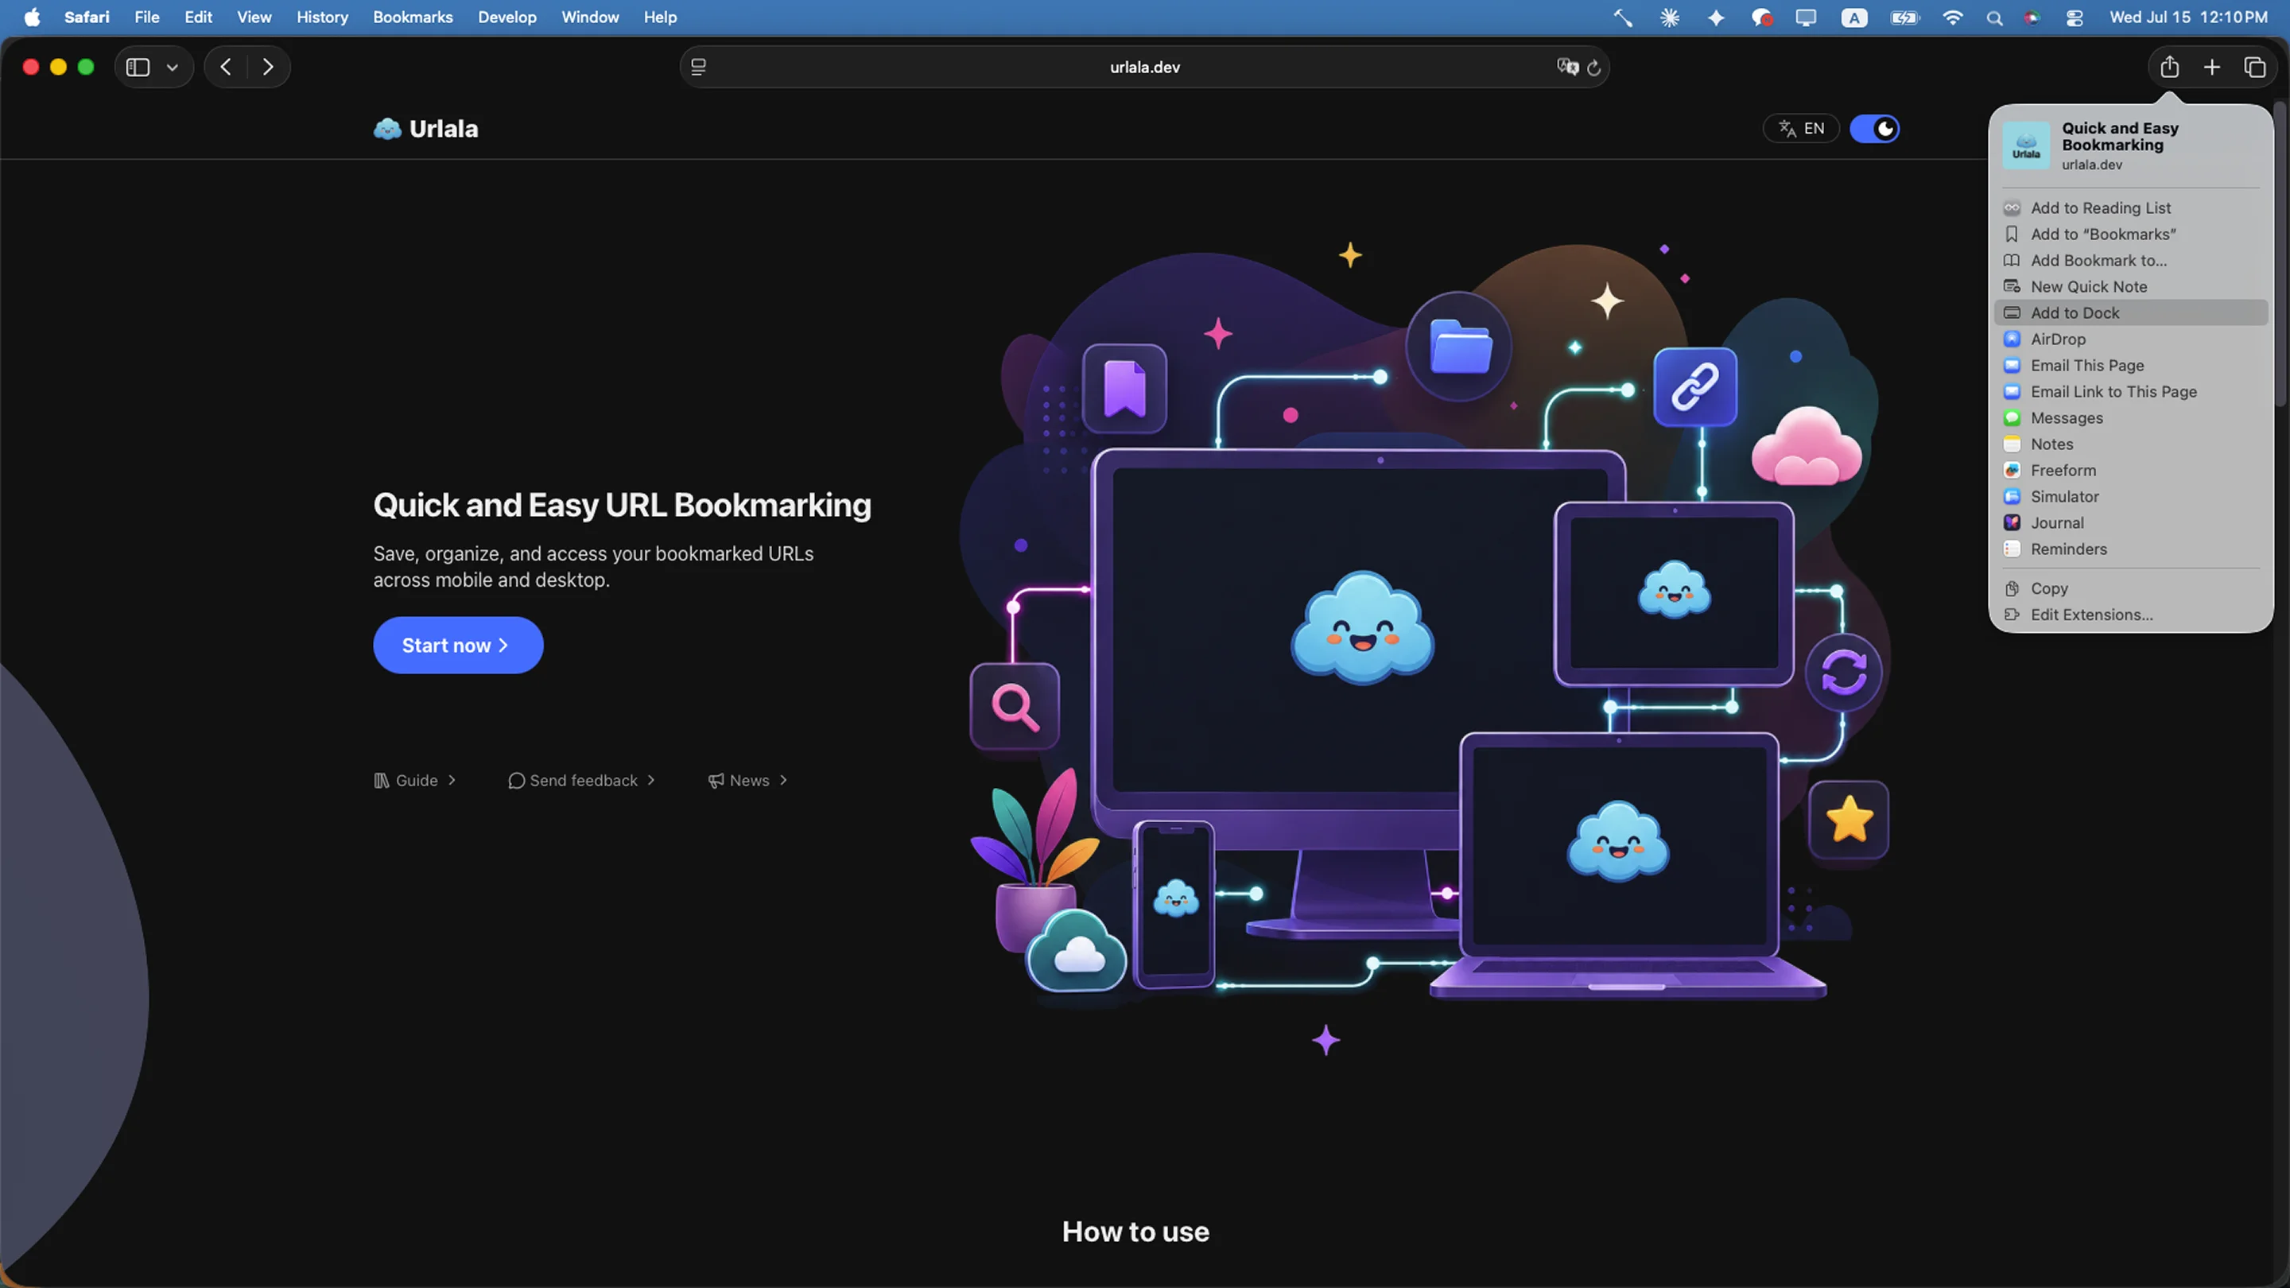
Task: Expand the sidebar dropdown chevron
Action: (x=173, y=68)
